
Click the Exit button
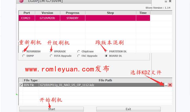coord(128,109)
